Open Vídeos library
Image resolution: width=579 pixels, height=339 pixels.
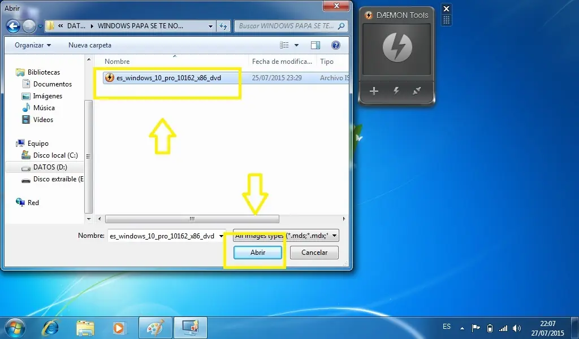click(43, 120)
